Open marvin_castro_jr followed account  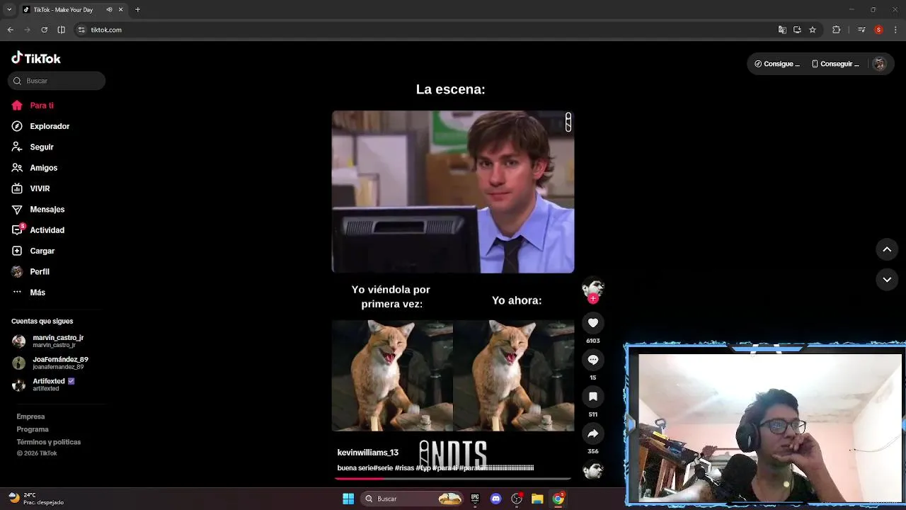click(x=48, y=341)
